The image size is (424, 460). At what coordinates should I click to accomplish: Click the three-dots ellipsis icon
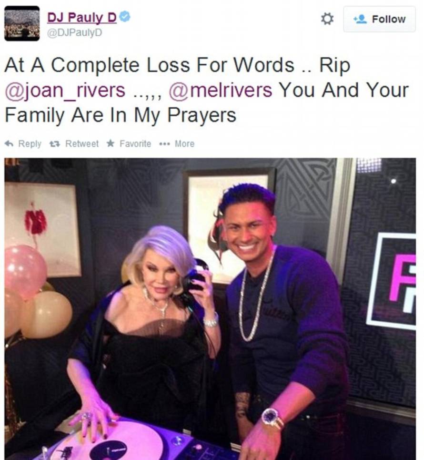(164, 144)
